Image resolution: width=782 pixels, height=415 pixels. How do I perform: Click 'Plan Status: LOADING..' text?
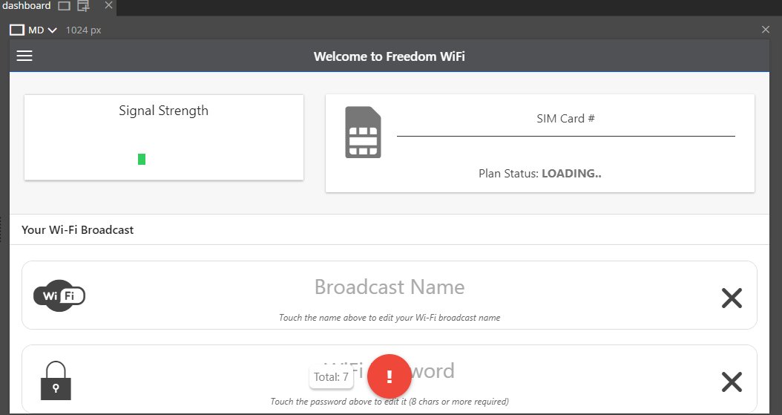(540, 174)
